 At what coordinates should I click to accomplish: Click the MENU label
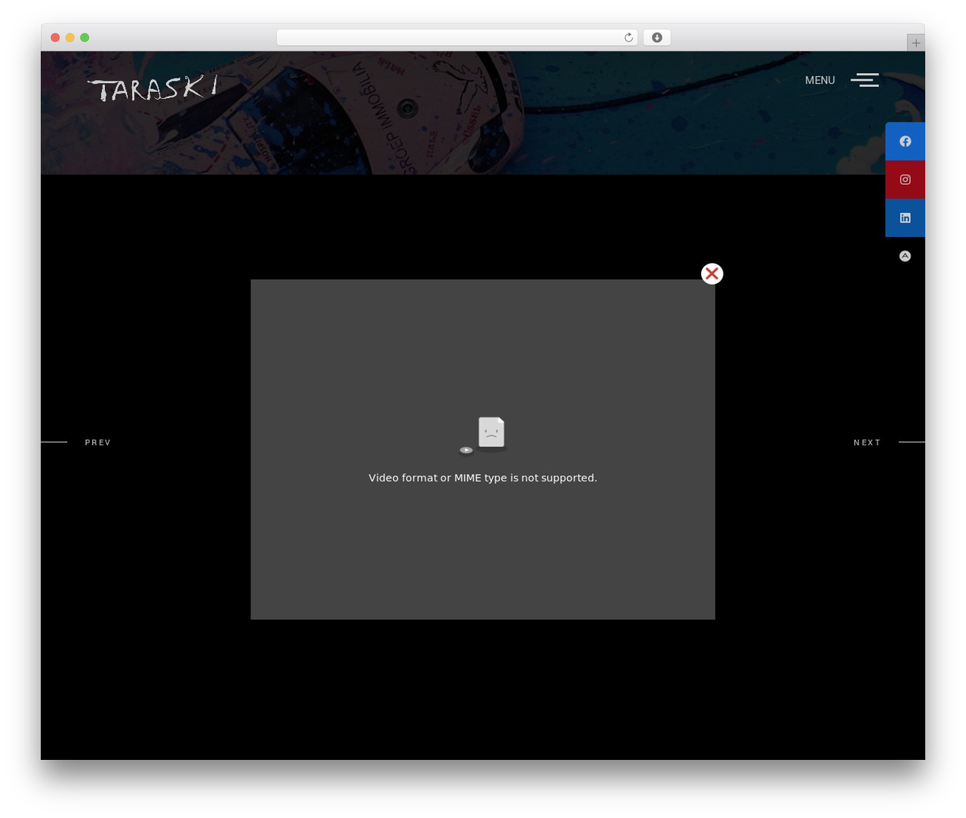pos(820,80)
